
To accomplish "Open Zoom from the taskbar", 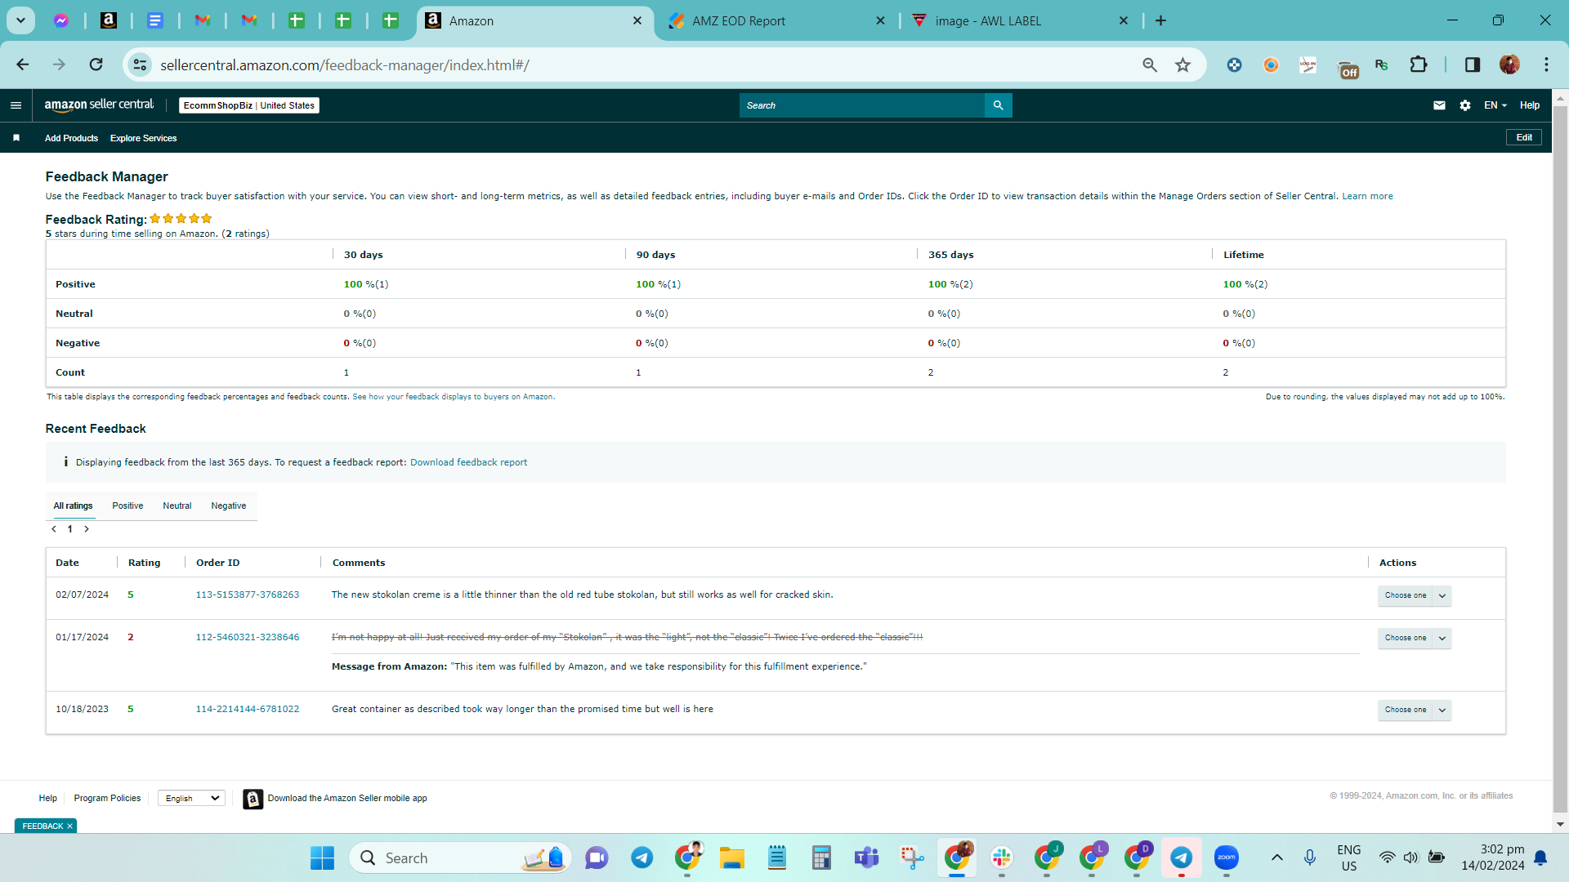I will 1226,857.
